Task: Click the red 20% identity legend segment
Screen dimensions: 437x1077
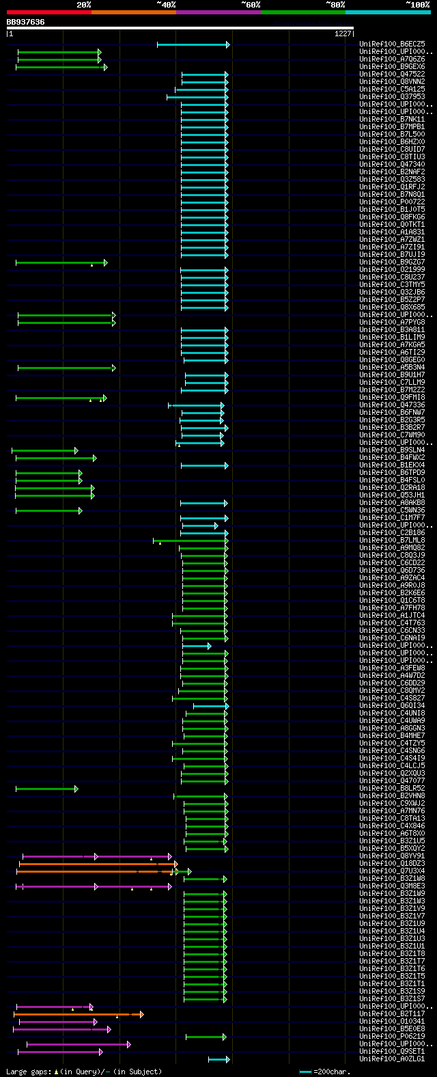Action: pyautogui.click(x=49, y=12)
